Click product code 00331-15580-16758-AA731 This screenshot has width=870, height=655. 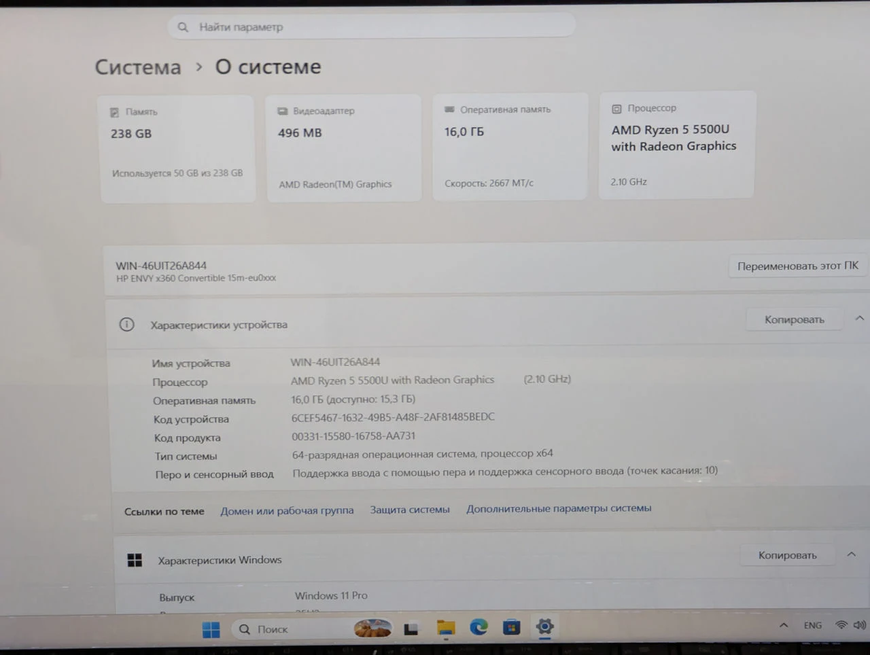(x=353, y=436)
